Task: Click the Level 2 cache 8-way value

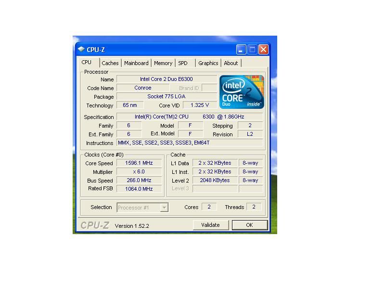Action: [x=250, y=180]
